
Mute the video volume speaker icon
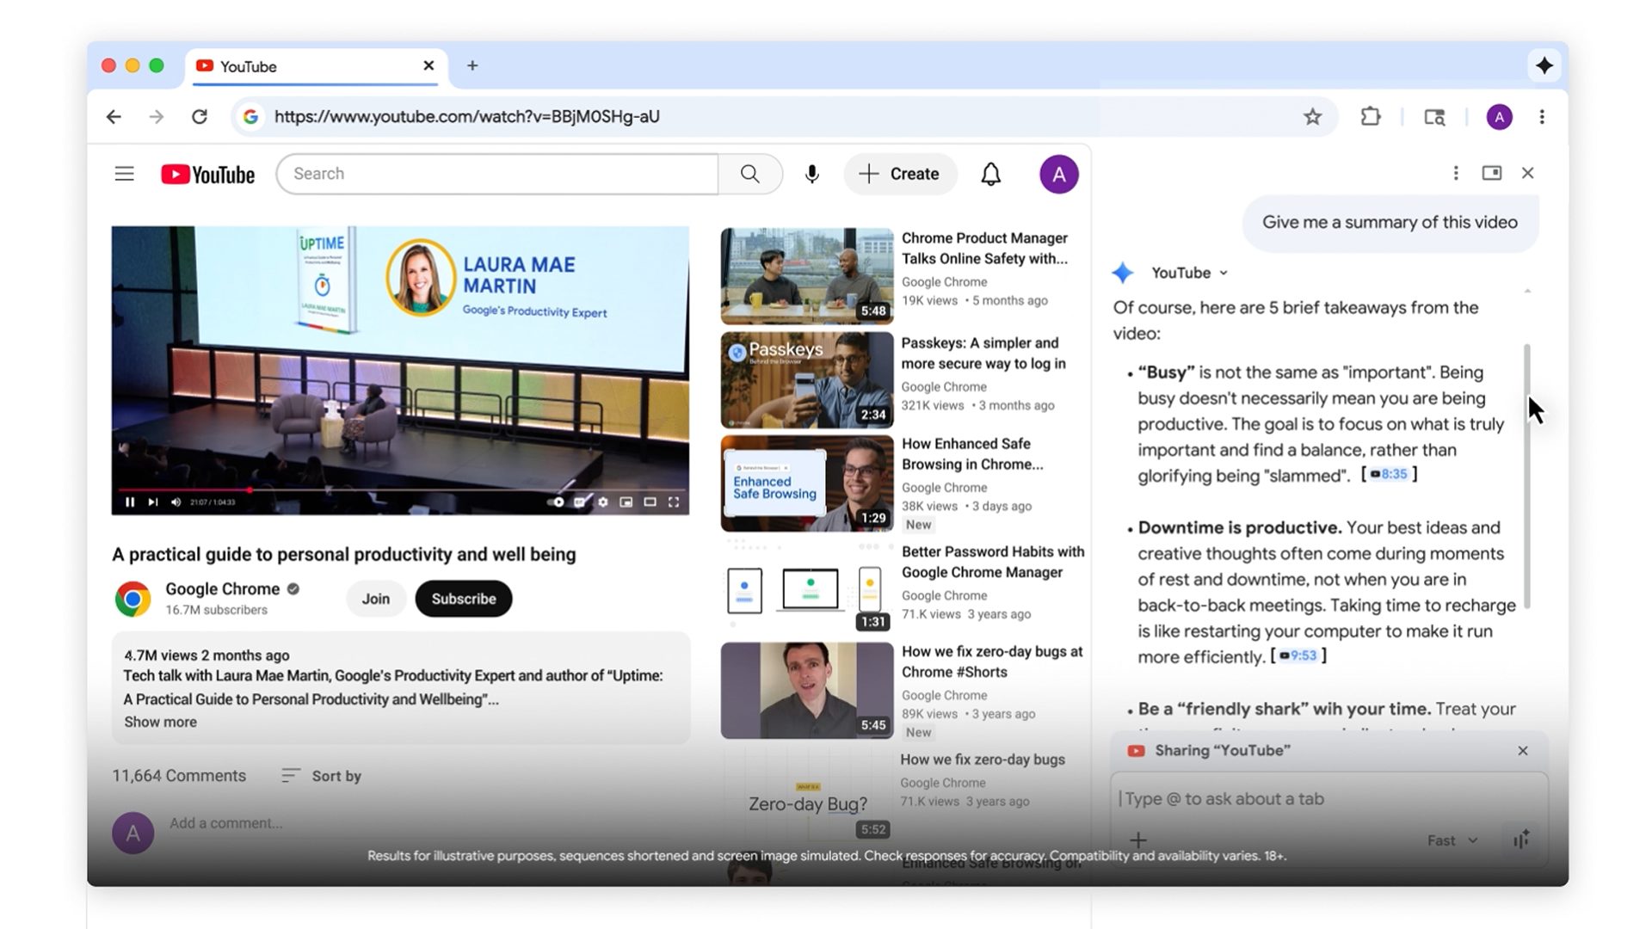click(176, 502)
